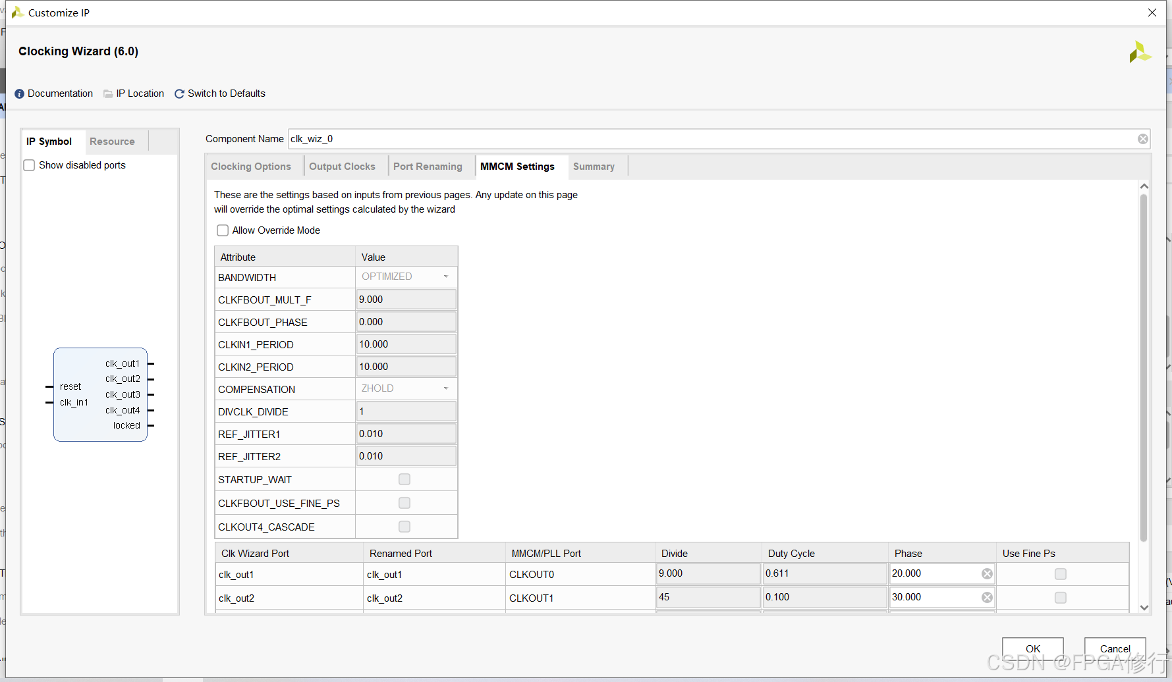
Task: Click the IP symbol block diagram
Action: (100, 394)
